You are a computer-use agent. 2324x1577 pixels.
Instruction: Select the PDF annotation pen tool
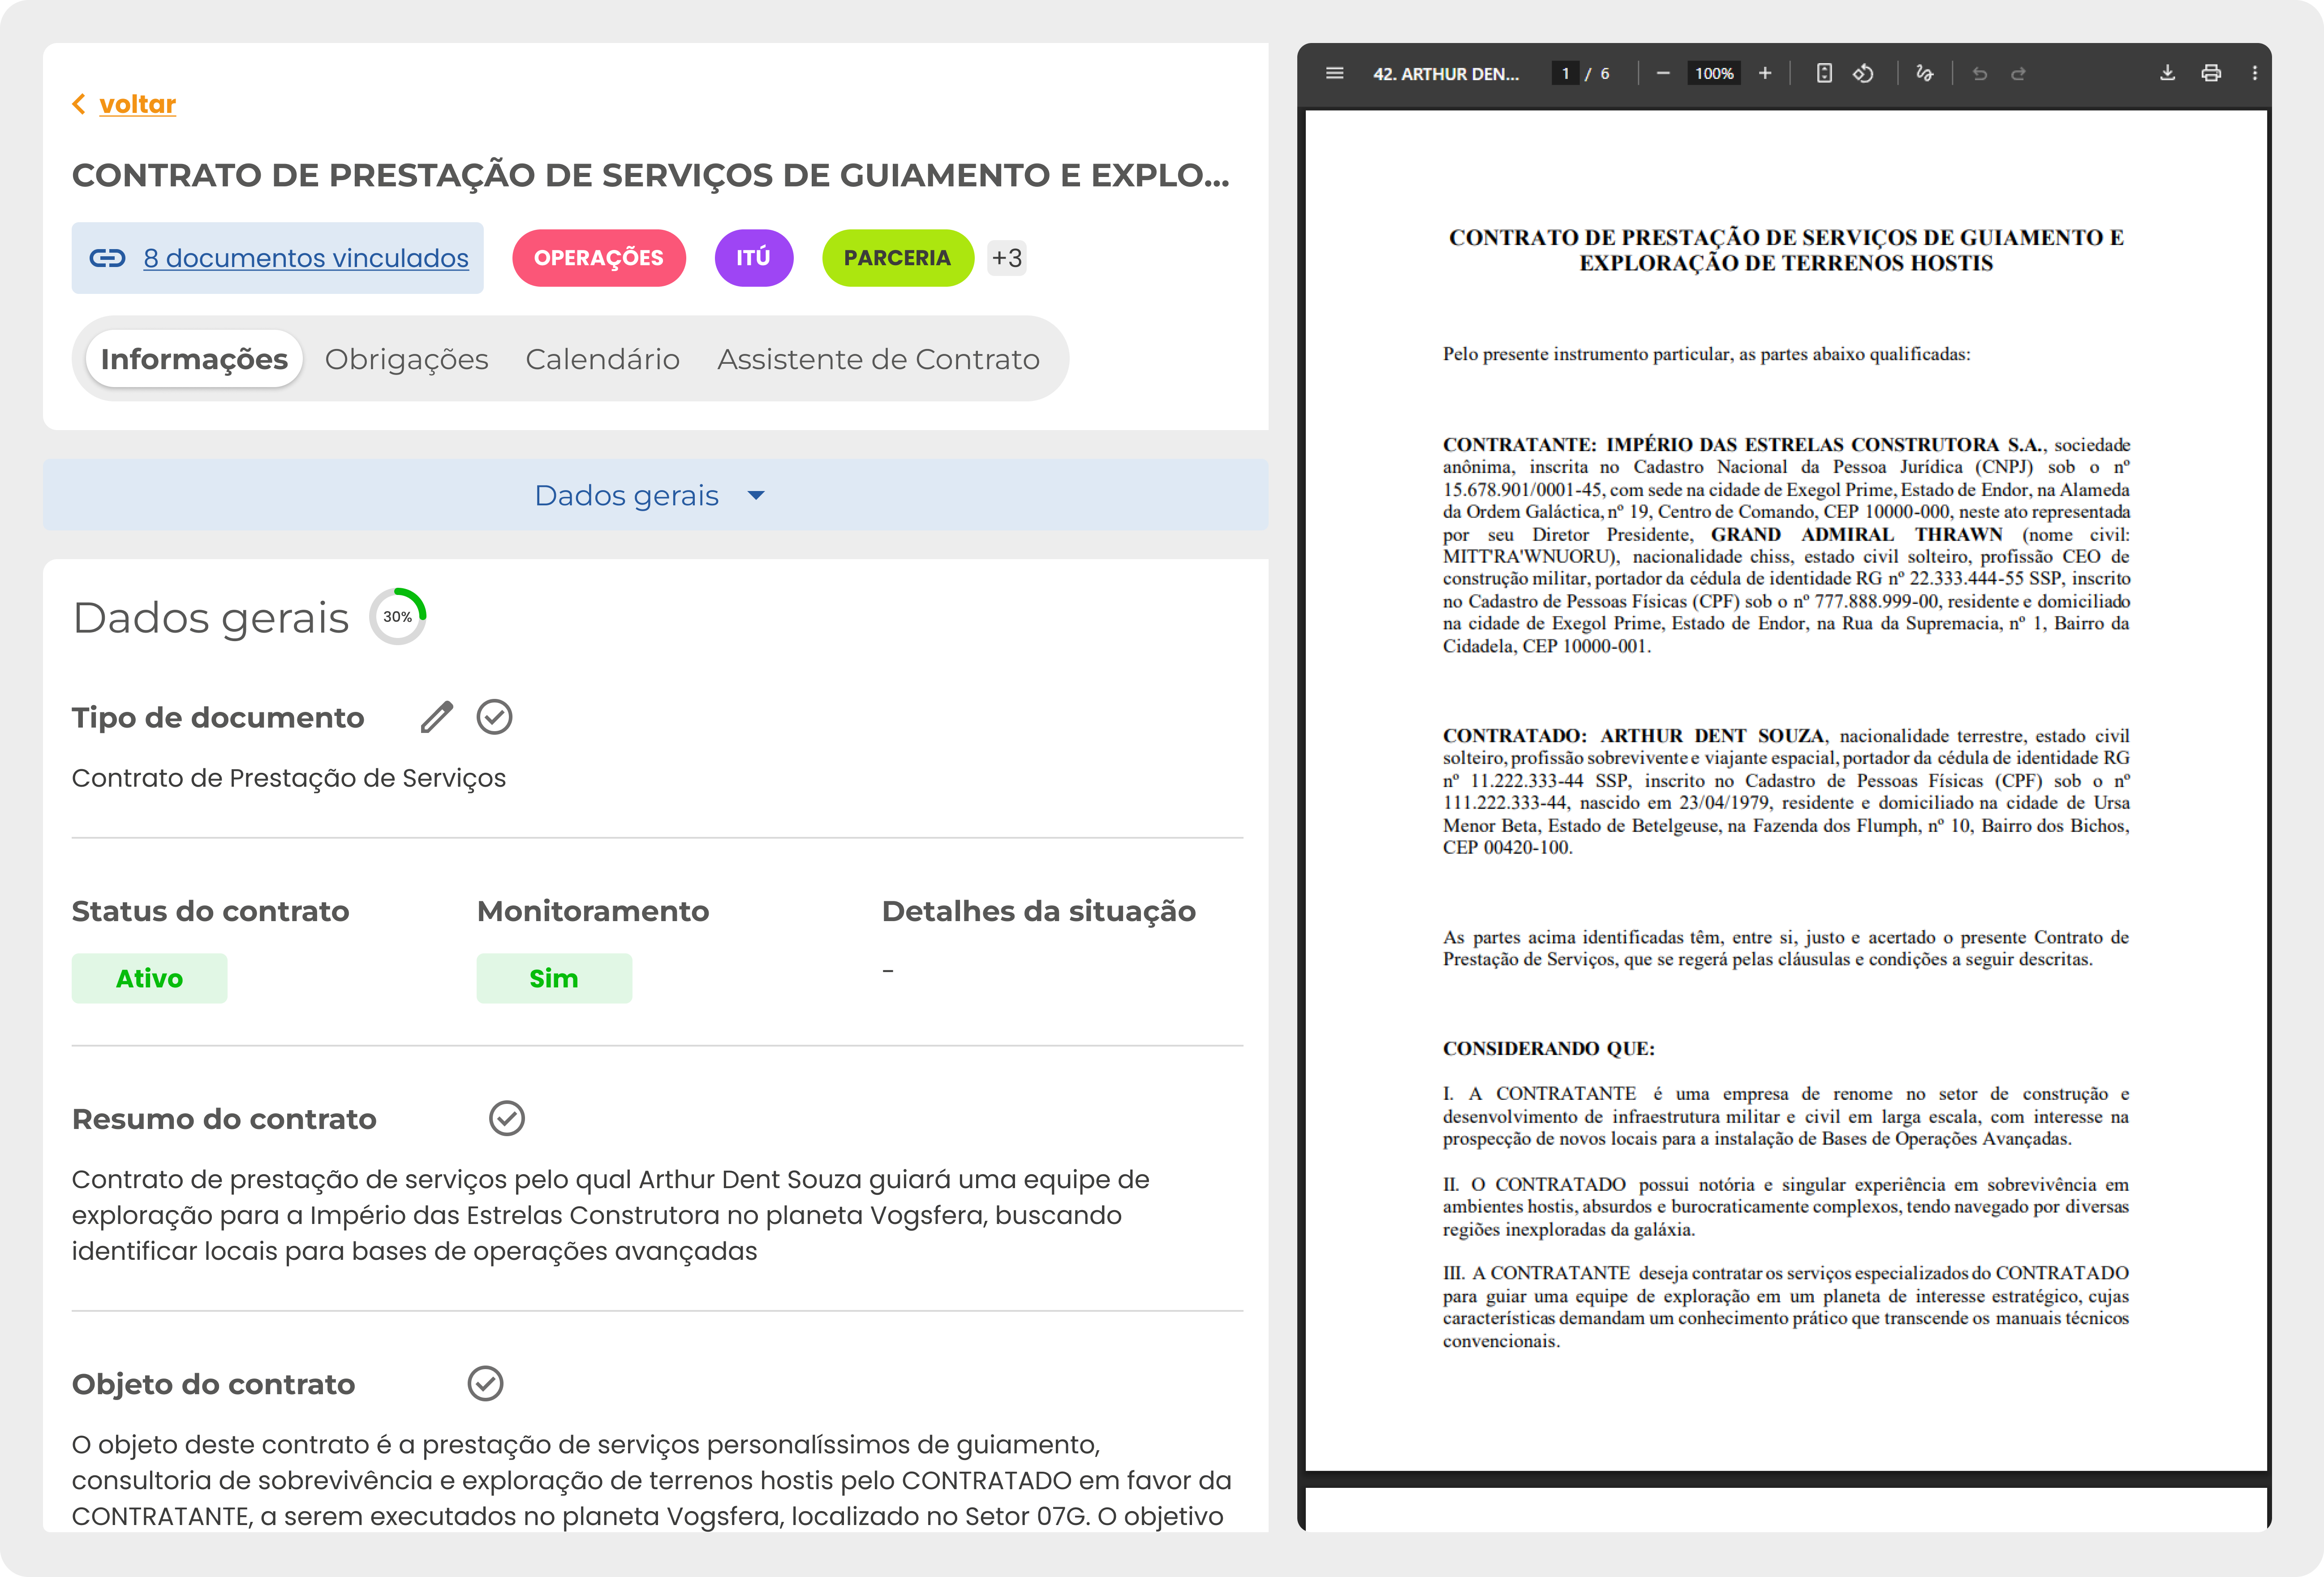click(1924, 72)
